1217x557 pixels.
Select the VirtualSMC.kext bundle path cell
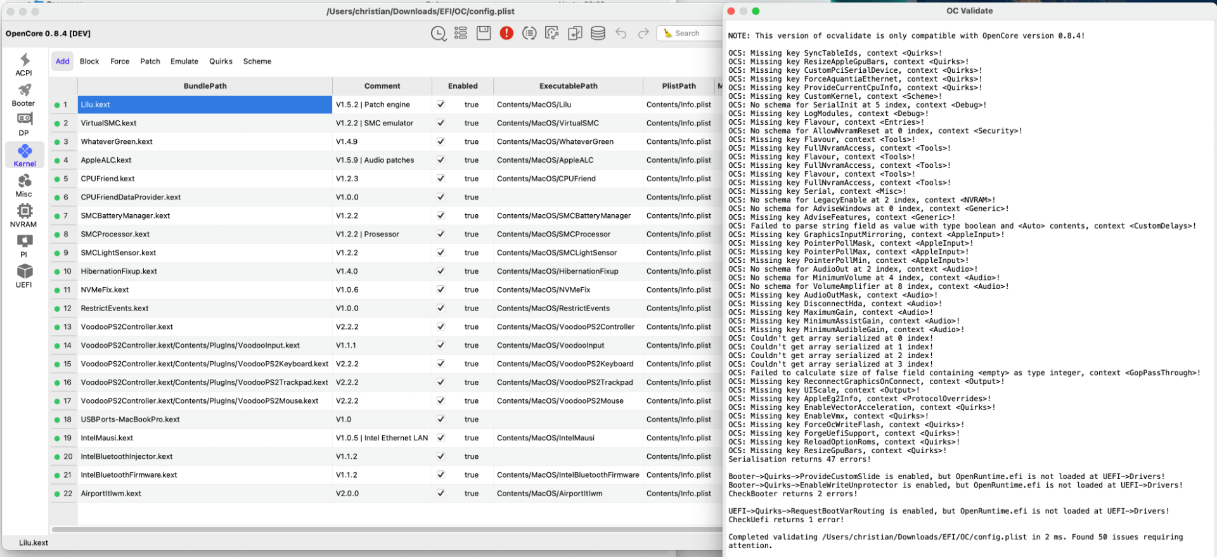point(205,123)
